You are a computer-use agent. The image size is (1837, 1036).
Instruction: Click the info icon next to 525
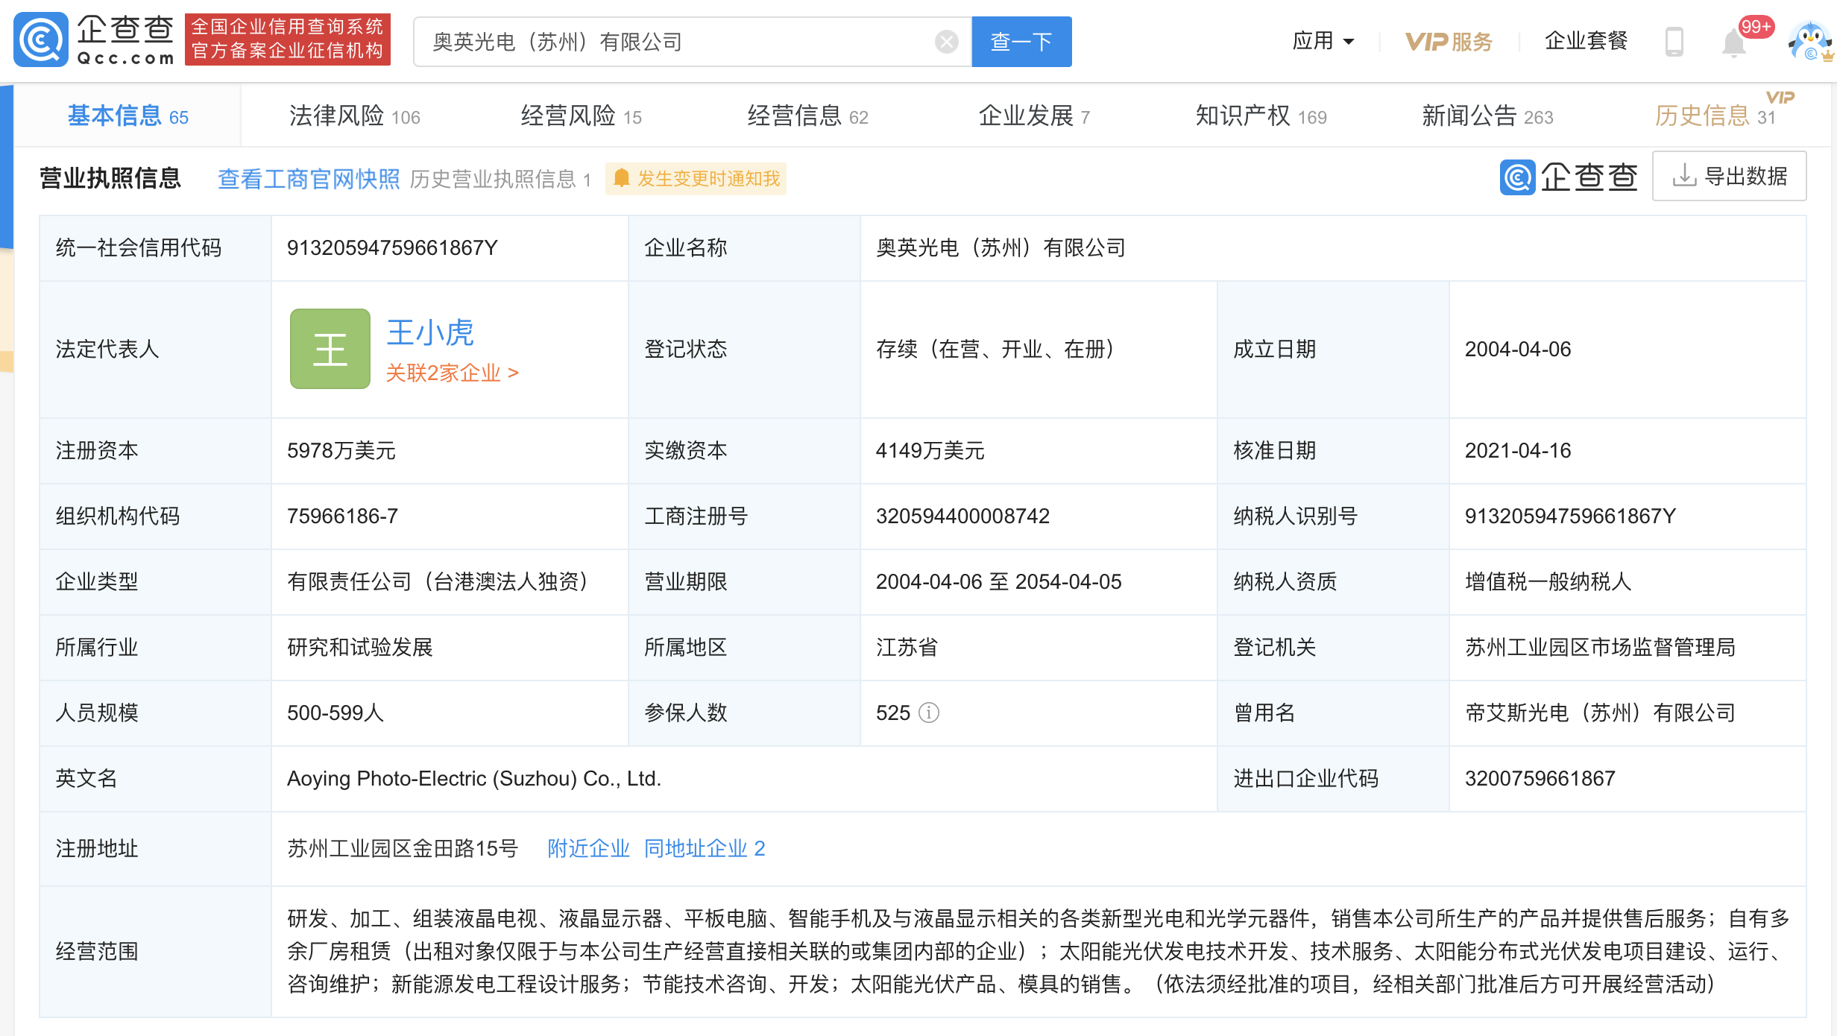pyautogui.click(x=929, y=713)
